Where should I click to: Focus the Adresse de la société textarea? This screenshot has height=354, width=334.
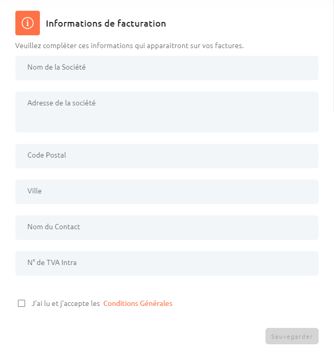point(167,112)
